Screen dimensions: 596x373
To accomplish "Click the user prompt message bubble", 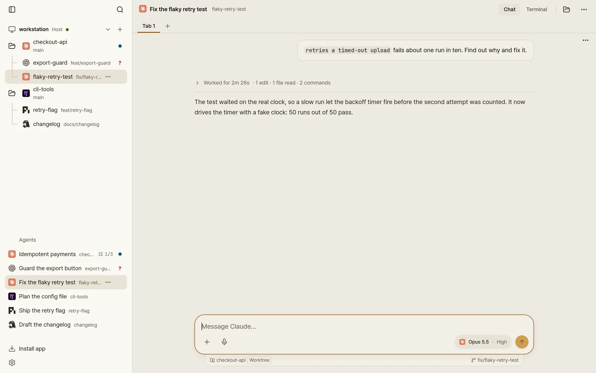I will pos(415,50).
